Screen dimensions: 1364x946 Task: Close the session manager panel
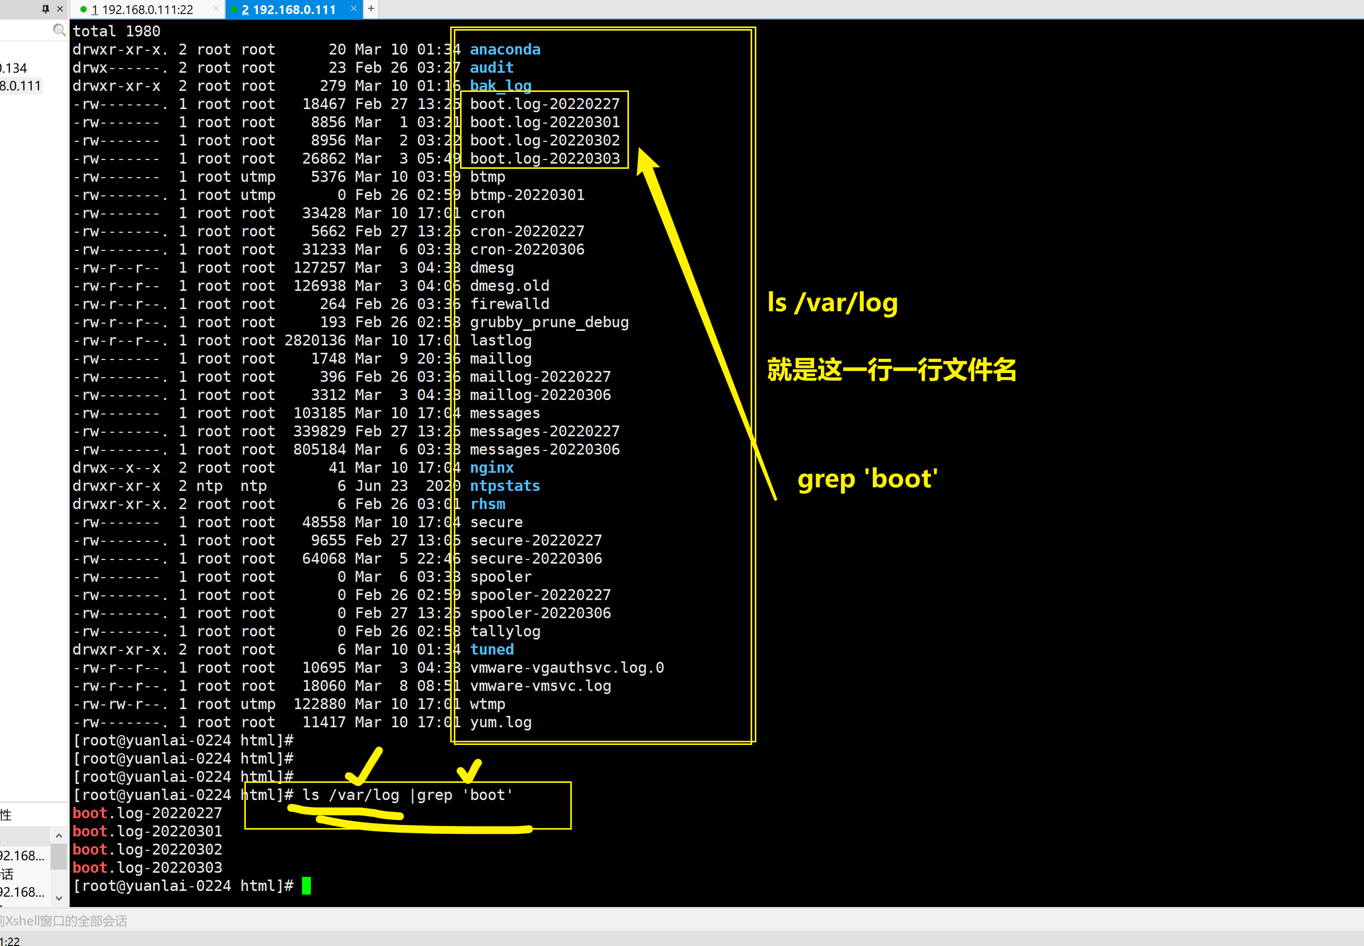60,9
